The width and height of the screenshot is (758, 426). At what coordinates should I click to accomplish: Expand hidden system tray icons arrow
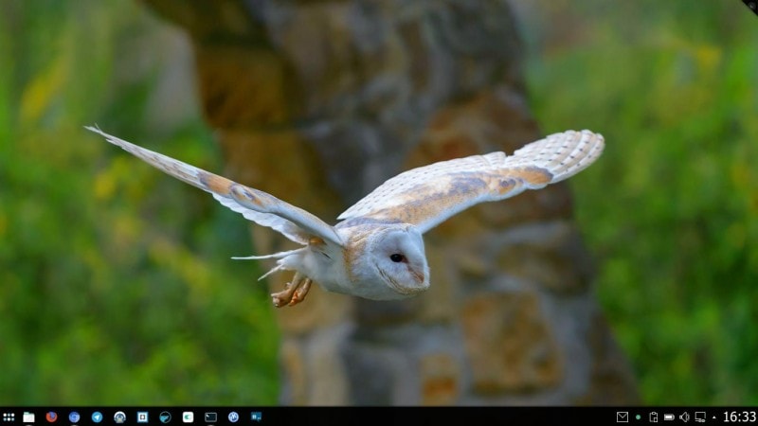coord(714,417)
